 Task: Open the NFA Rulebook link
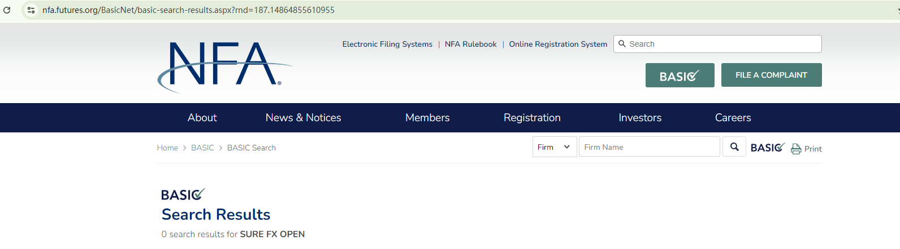(x=470, y=44)
